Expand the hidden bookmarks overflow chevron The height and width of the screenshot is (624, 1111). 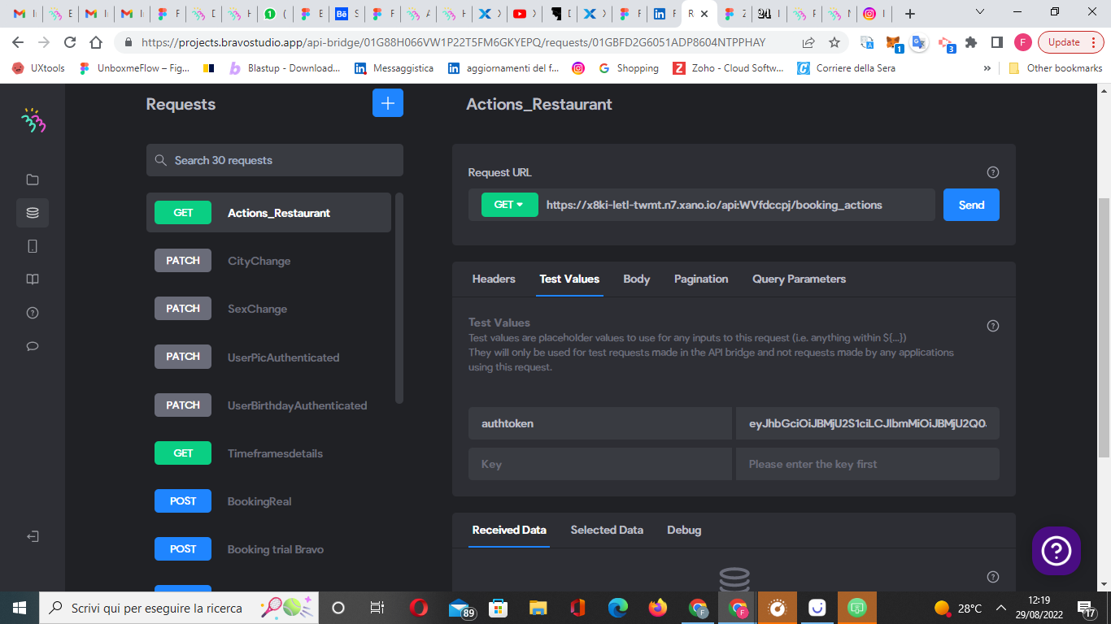[987, 68]
